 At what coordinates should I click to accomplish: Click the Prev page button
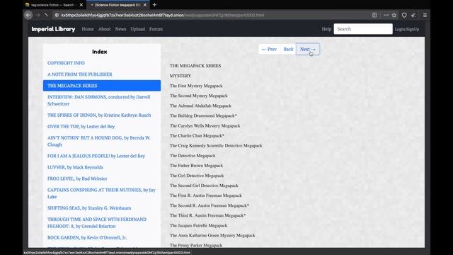click(269, 49)
